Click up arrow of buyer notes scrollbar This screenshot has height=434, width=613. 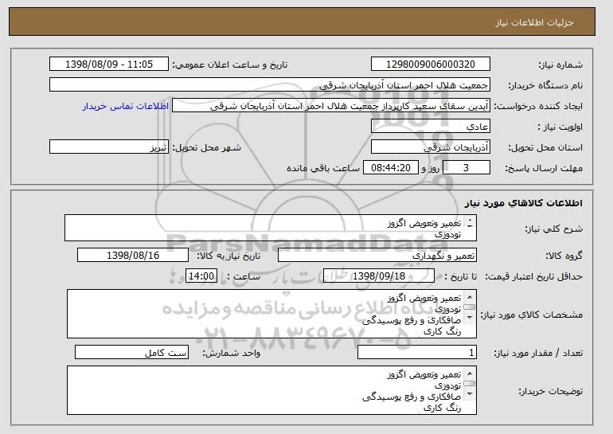470,373
